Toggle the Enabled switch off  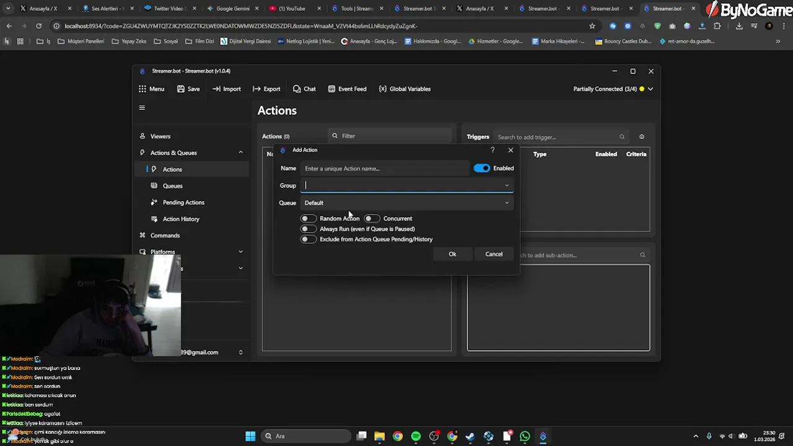tap(482, 168)
